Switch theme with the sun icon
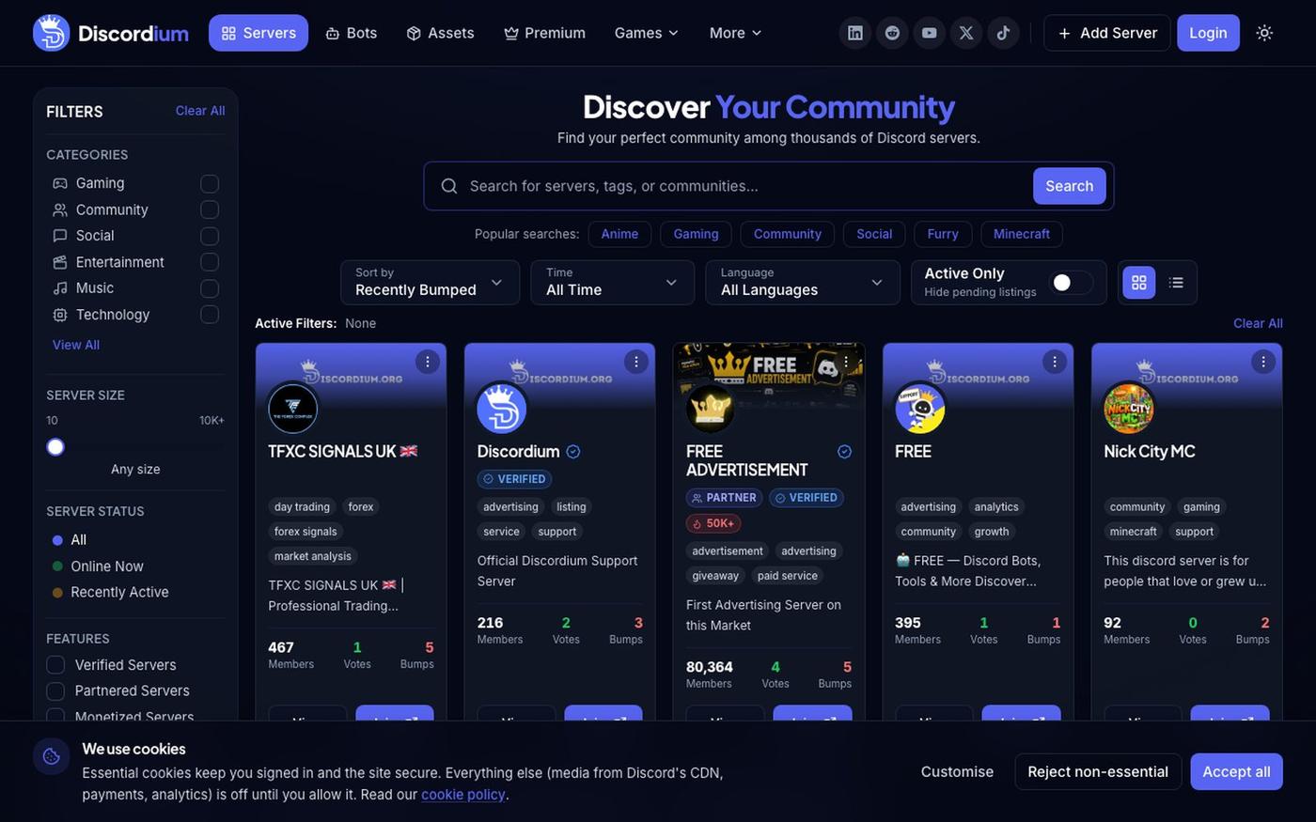This screenshot has height=822, width=1316. click(x=1264, y=33)
